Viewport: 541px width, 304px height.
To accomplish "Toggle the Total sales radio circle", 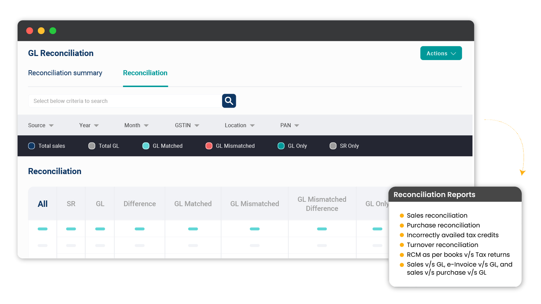I will click(31, 146).
